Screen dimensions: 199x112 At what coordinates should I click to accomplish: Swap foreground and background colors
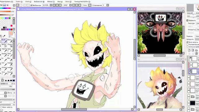coord(14,32)
